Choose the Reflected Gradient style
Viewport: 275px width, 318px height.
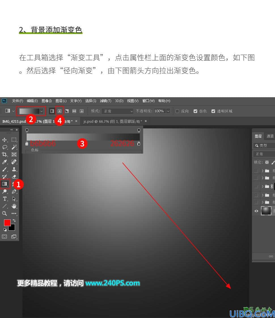74,111
